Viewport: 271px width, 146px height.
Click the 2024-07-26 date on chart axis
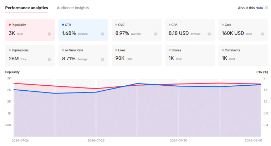pyautogui.click(x=20, y=140)
